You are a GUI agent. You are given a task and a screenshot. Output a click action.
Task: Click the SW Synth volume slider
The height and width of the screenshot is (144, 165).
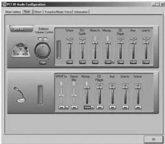pos(82,50)
